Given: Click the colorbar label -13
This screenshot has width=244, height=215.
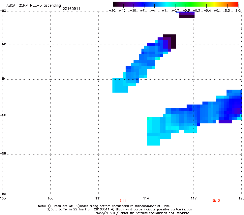Looking at the screenshot, I should click(x=122, y=11).
